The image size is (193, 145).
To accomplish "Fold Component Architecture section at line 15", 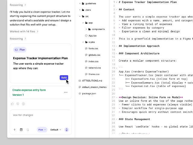I will click(x=116, y=53).
